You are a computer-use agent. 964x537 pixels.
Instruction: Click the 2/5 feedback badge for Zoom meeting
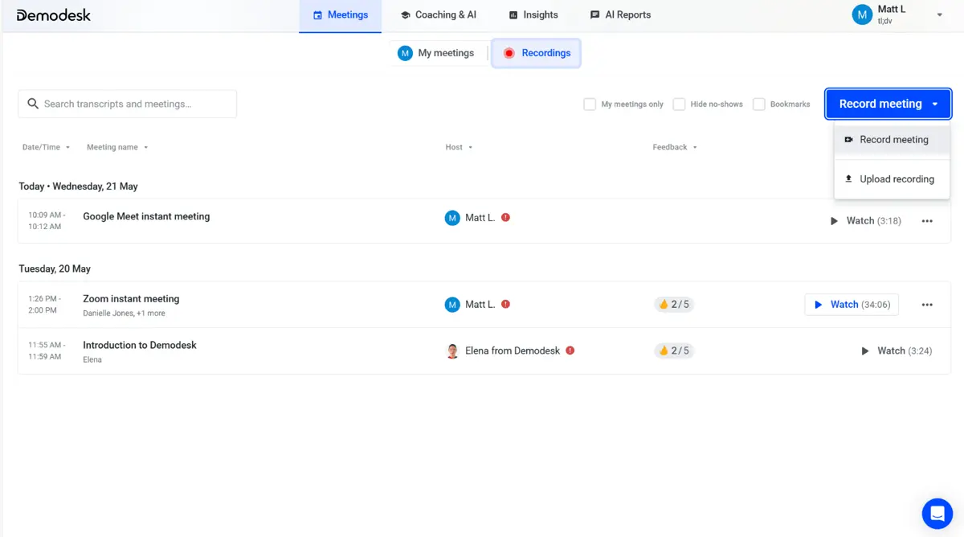[674, 305]
